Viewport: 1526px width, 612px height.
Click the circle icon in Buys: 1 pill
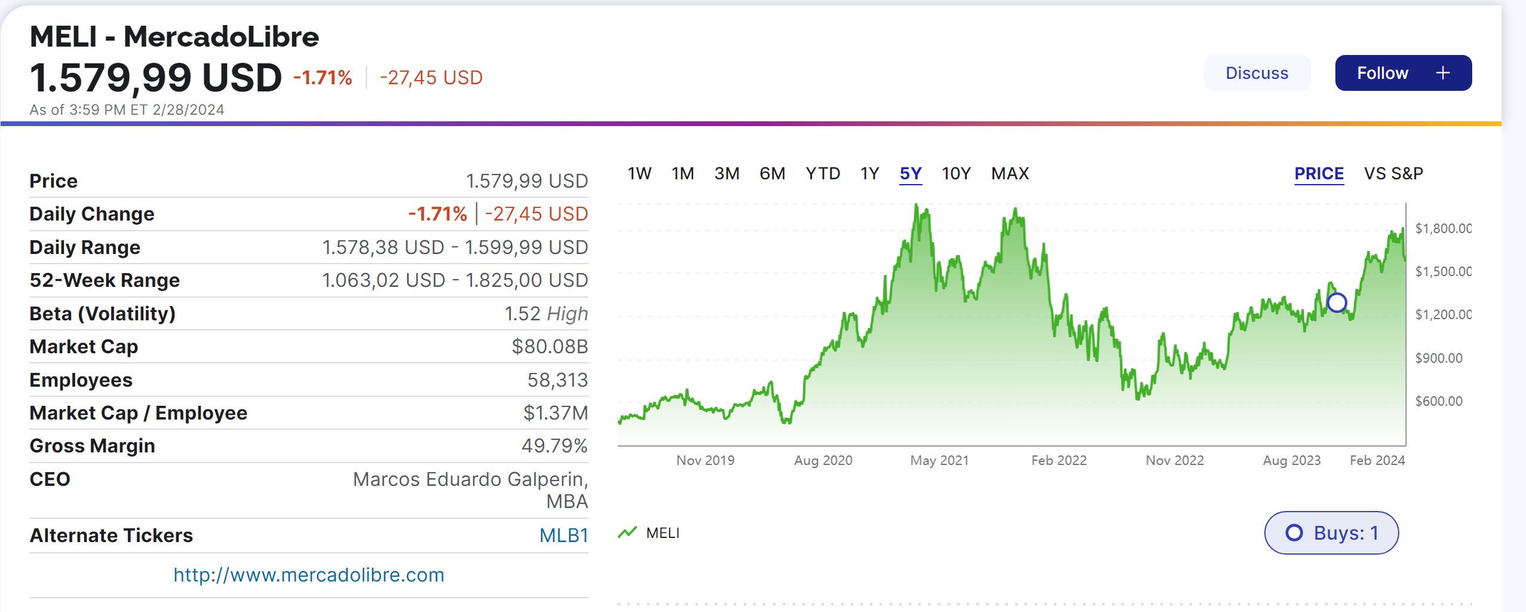(x=1294, y=533)
